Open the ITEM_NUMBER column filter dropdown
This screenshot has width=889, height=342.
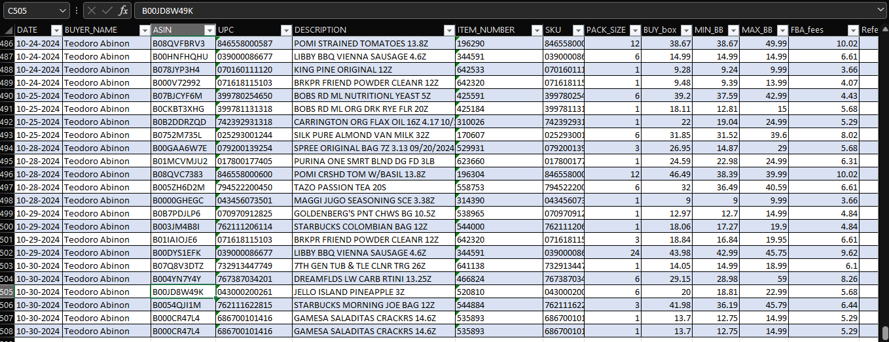(x=536, y=30)
